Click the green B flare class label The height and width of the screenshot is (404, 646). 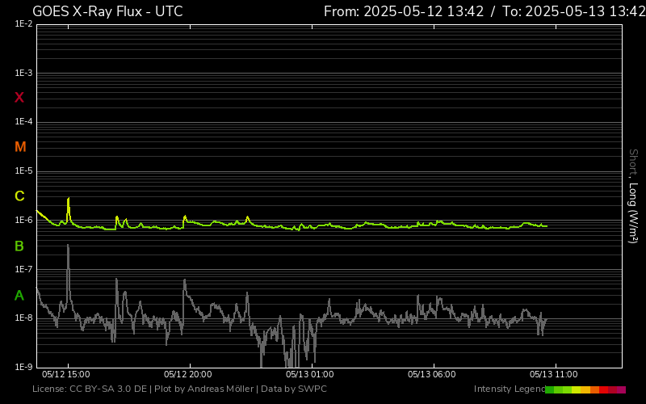click(x=19, y=246)
